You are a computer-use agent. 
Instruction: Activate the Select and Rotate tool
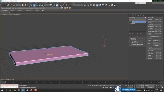point(37,5)
